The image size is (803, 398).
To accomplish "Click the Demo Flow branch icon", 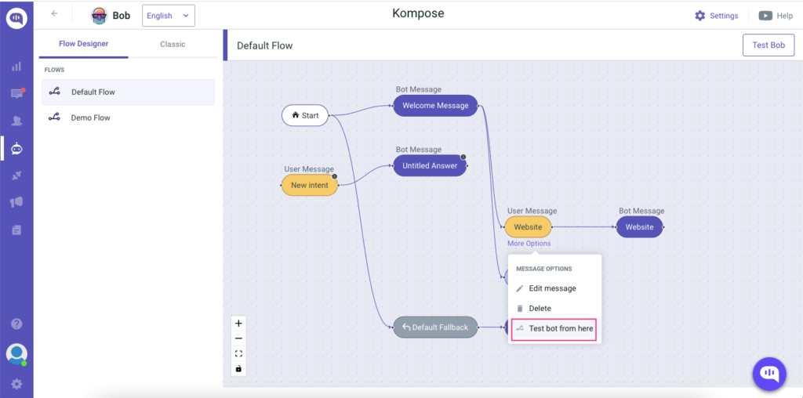I will tap(54, 118).
